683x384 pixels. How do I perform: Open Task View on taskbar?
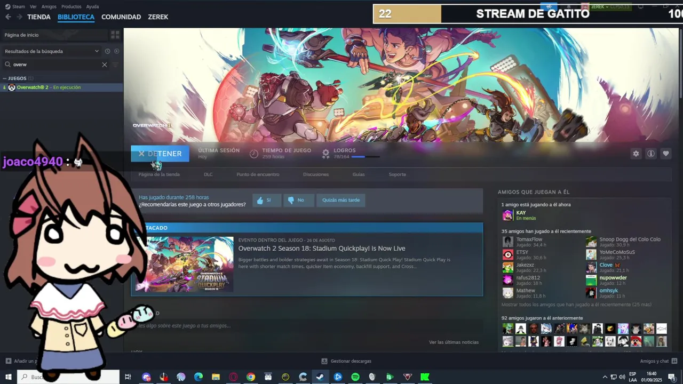(128, 377)
